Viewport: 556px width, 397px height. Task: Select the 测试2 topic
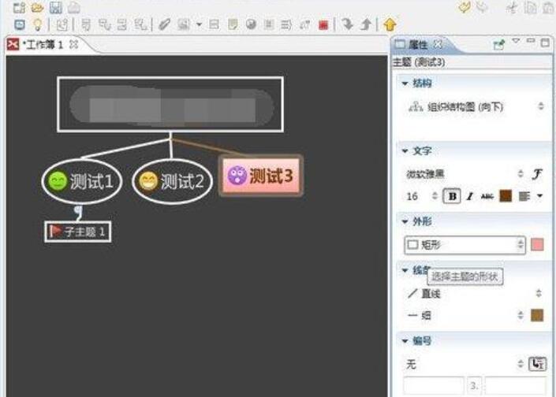coord(173,181)
